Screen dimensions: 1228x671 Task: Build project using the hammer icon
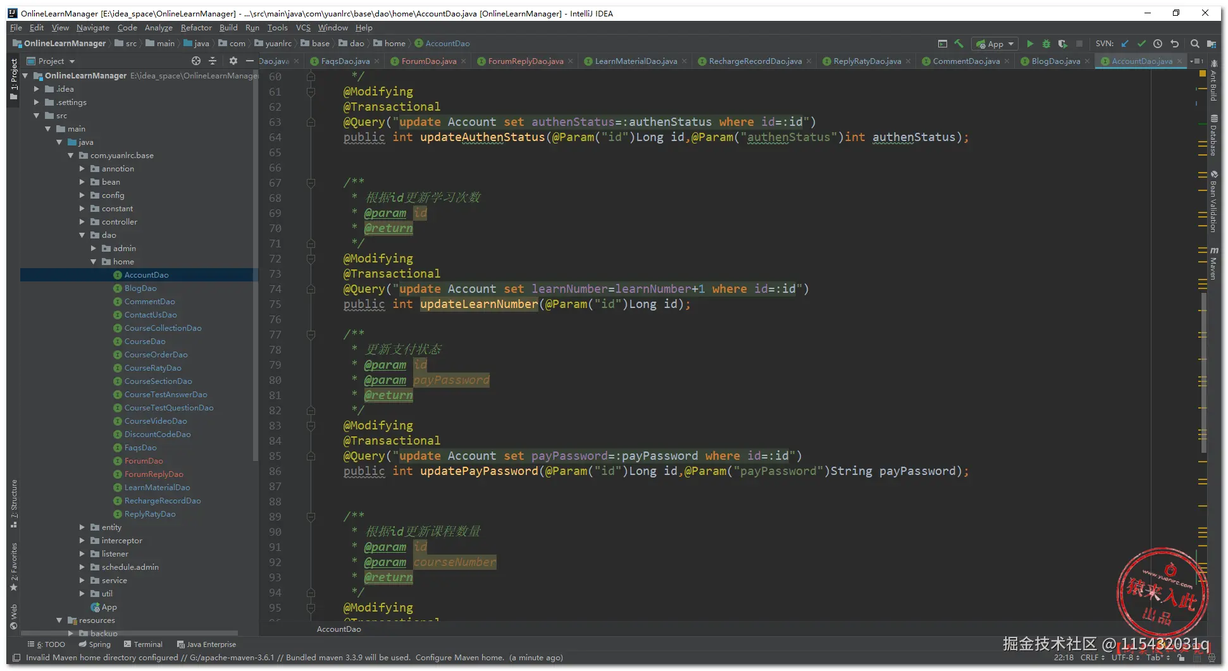(959, 44)
